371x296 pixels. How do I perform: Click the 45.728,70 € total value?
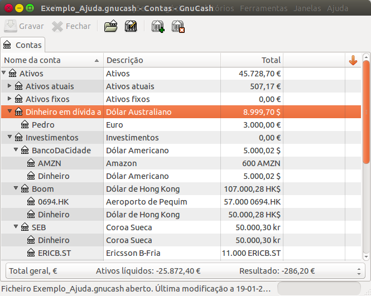coord(259,74)
